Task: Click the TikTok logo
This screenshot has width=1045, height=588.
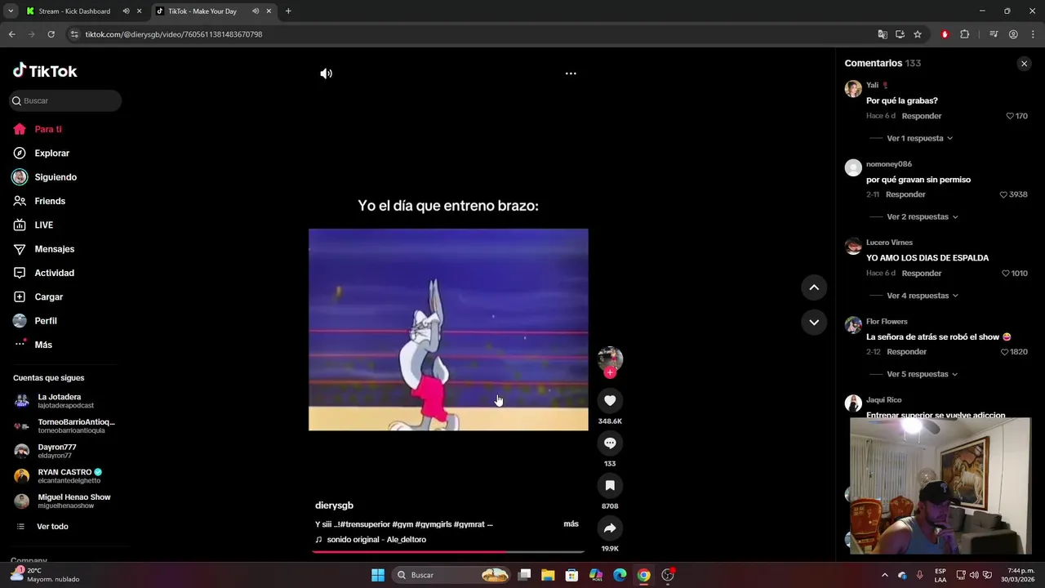Action: 45,71
